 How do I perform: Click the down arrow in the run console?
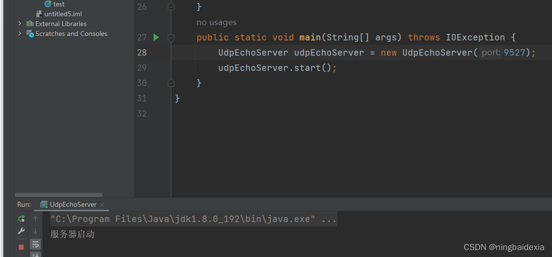35,231
